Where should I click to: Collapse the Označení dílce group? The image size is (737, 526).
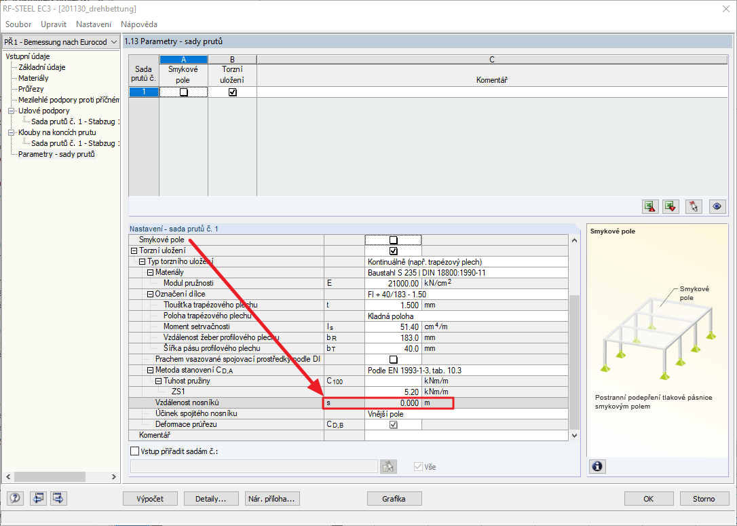pos(151,295)
